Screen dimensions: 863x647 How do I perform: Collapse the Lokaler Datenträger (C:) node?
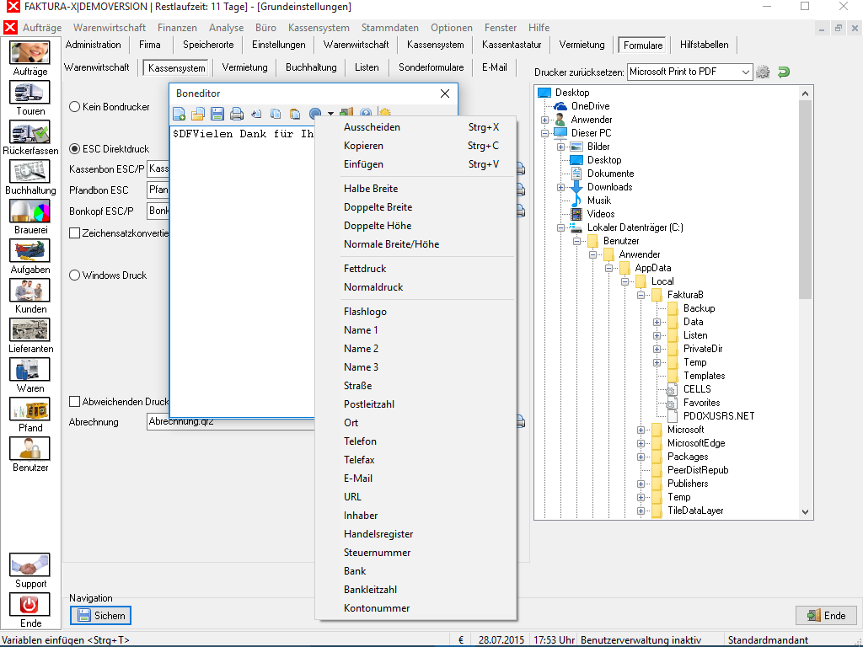(x=560, y=227)
